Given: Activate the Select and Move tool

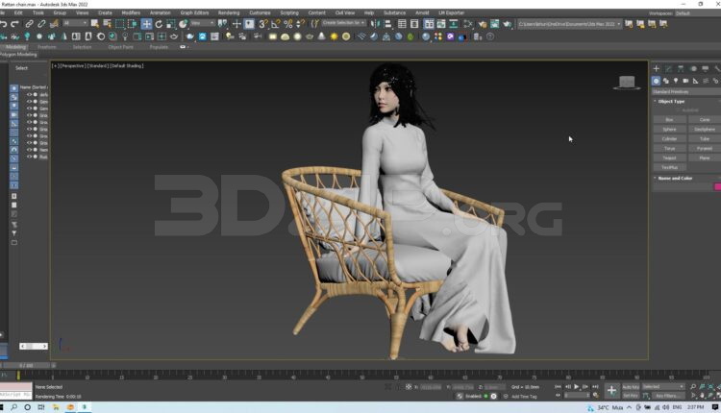Looking at the screenshot, I should (x=146, y=24).
